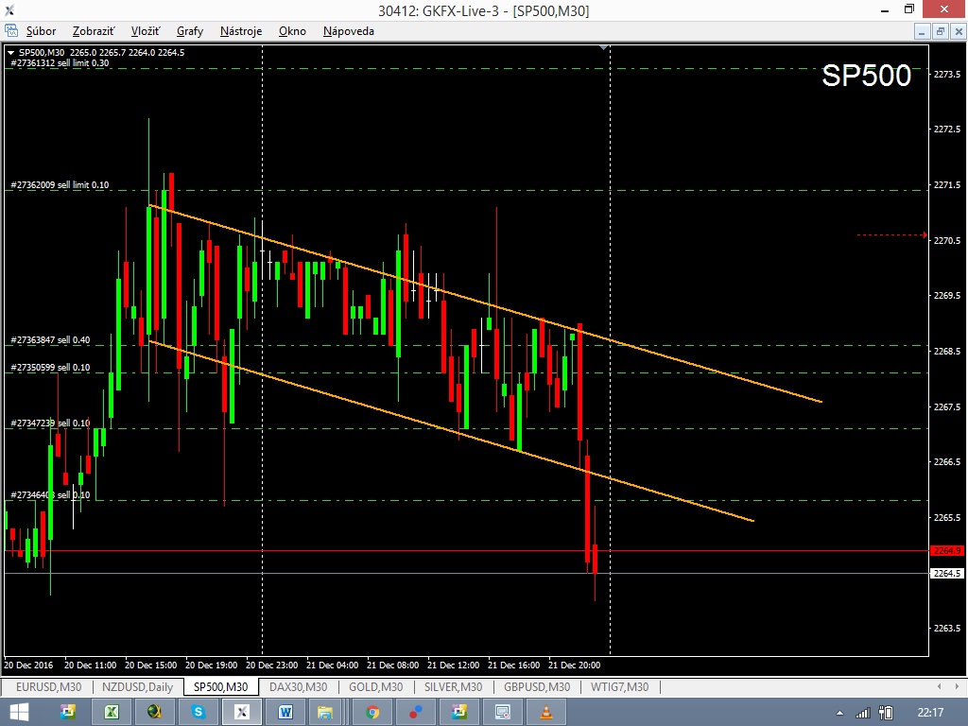Click the MetaTrader icon in taskbar

(x=241, y=713)
